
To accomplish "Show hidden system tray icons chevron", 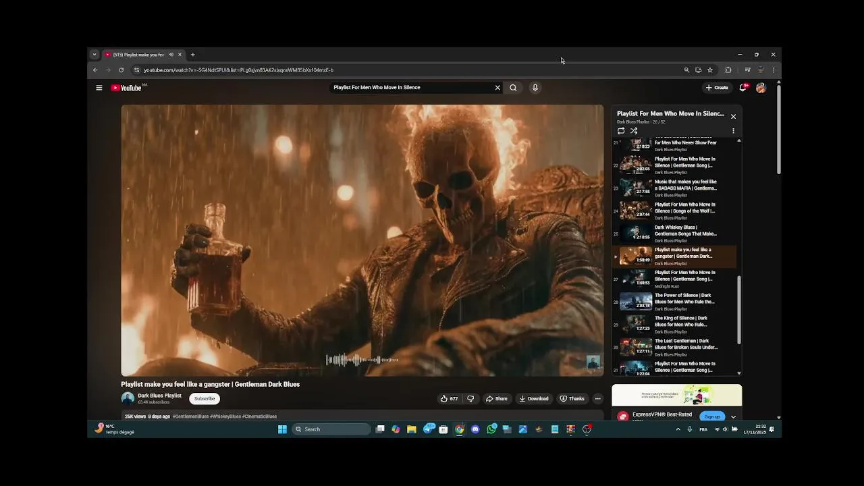I will pos(678,429).
